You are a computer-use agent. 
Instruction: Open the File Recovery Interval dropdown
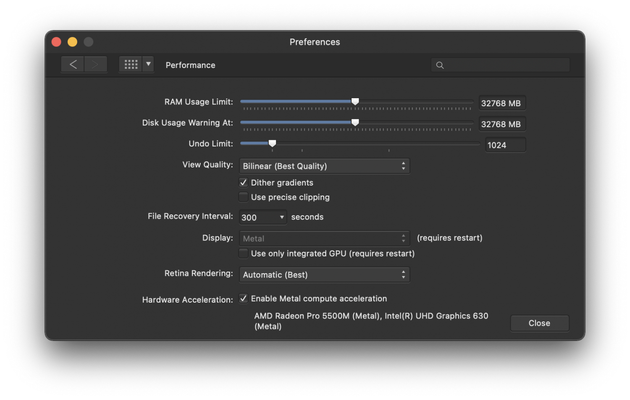point(262,217)
